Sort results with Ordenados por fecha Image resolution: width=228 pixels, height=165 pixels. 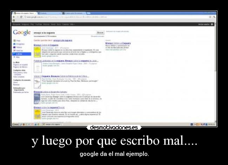[21, 92]
